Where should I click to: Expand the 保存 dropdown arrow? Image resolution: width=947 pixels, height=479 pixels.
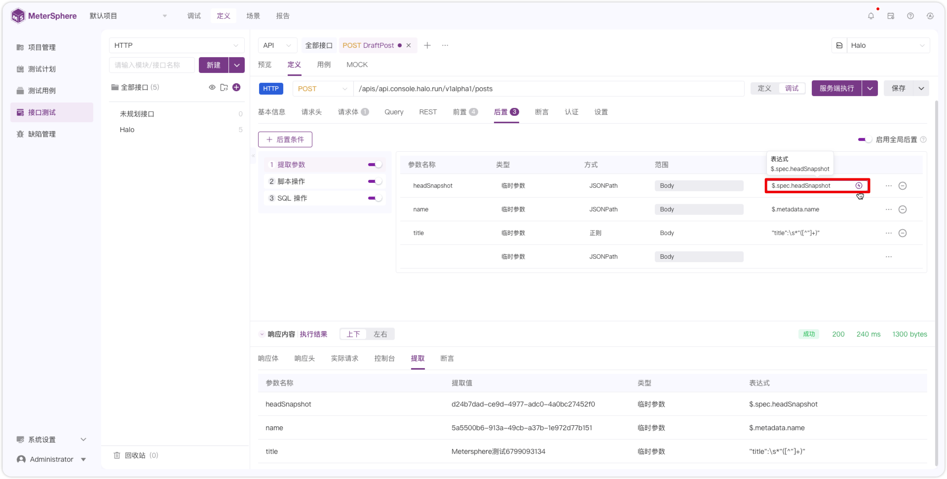(x=921, y=88)
